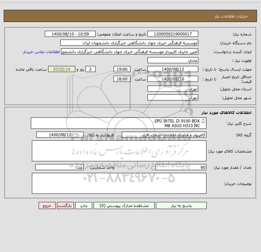261x252 pixels.
Task: Open اطلاعات تماس خریدار link
Action: point(41,52)
